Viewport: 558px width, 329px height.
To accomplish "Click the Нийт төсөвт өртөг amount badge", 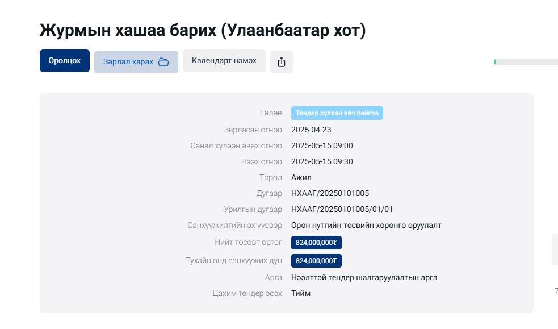I will click(x=316, y=243).
